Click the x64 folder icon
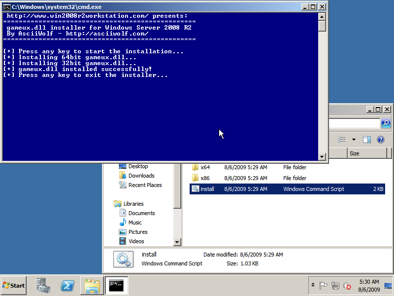Image resolution: width=394 pixels, height=296 pixels. (x=195, y=167)
